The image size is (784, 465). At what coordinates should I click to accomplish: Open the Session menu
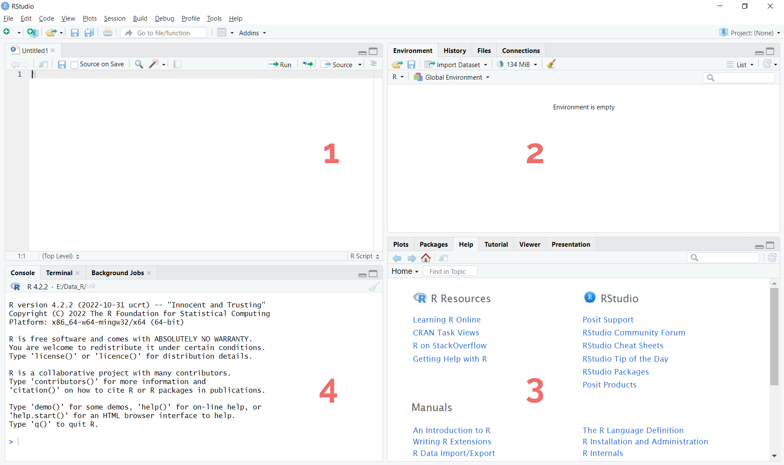pos(114,19)
